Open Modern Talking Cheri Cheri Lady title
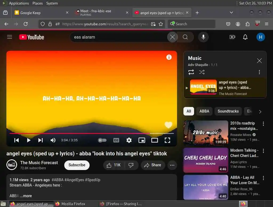 pyautogui.click(x=244, y=153)
